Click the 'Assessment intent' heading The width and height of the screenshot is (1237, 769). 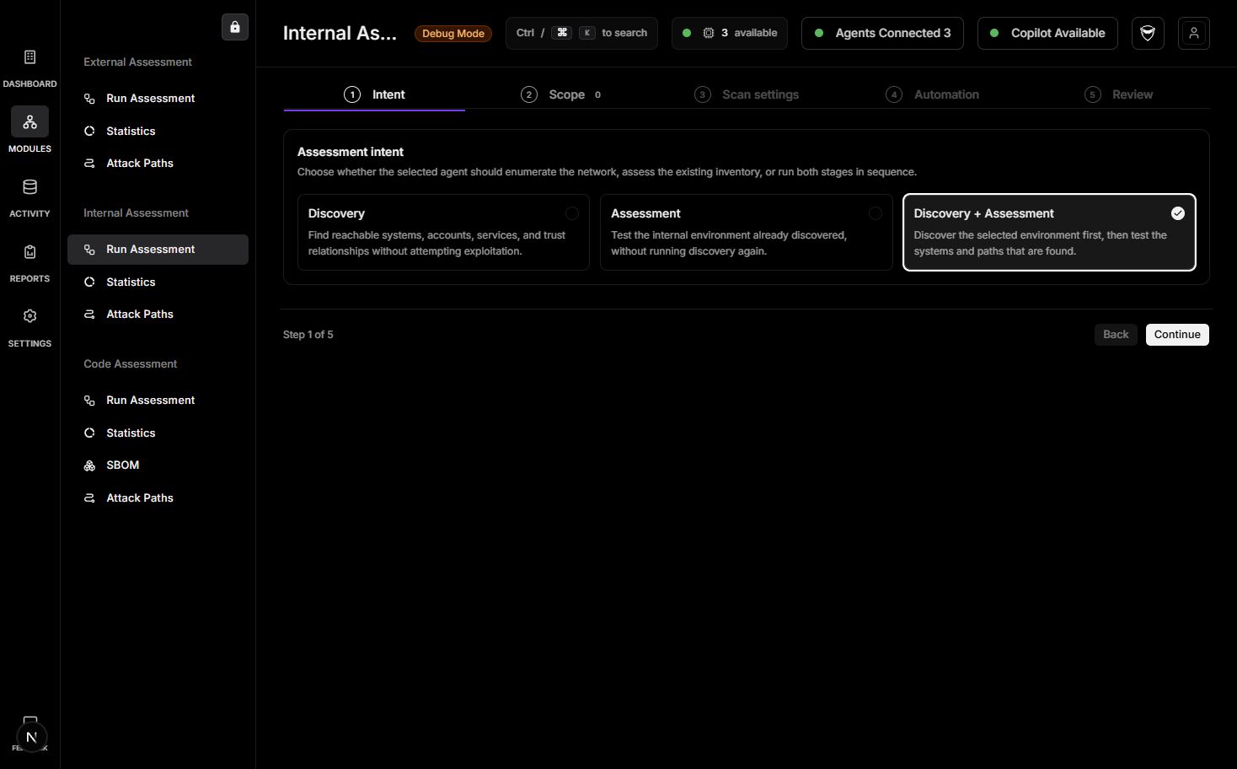pos(351,152)
